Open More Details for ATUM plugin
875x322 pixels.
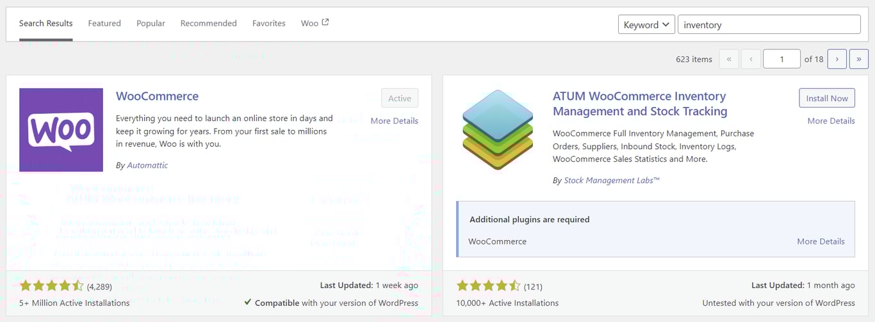831,120
